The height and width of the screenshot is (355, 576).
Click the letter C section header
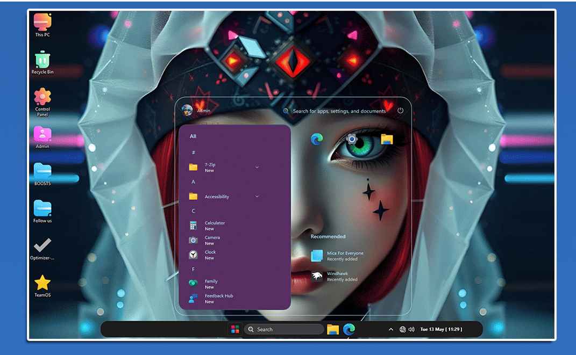click(194, 211)
